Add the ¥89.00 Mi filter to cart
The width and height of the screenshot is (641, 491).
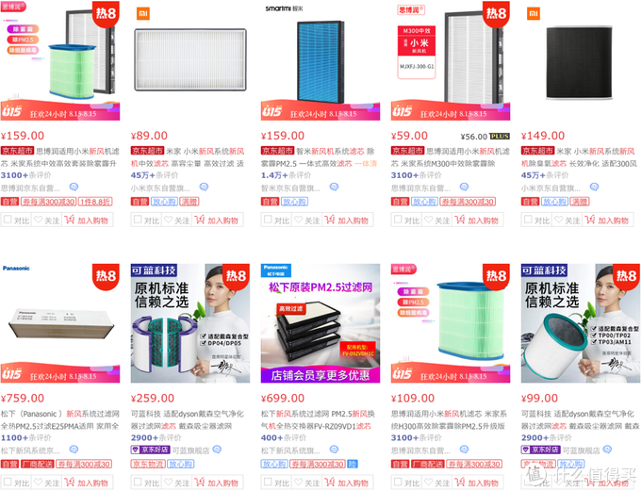point(217,220)
